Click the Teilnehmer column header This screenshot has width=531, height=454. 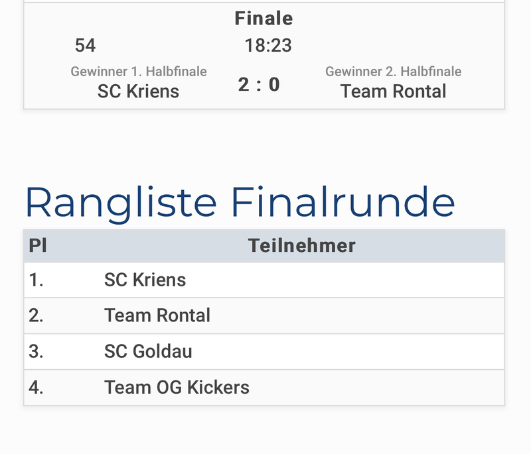click(x=302, y=246)
